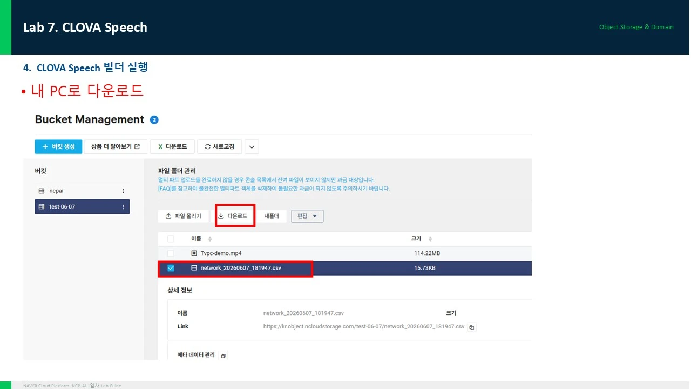Click the copy icon beside 메타 데이터 관리
The image size is (691, 389).
tap(223, 356)
